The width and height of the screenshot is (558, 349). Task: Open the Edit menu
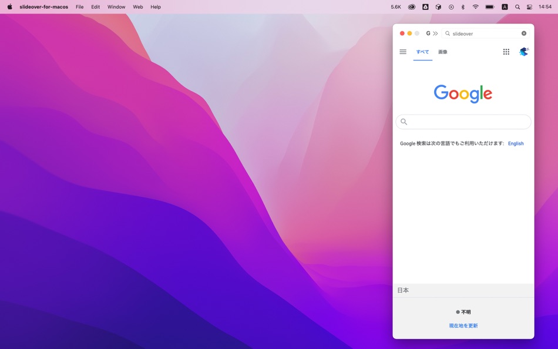pyautogui.click(x=95, y=7)
